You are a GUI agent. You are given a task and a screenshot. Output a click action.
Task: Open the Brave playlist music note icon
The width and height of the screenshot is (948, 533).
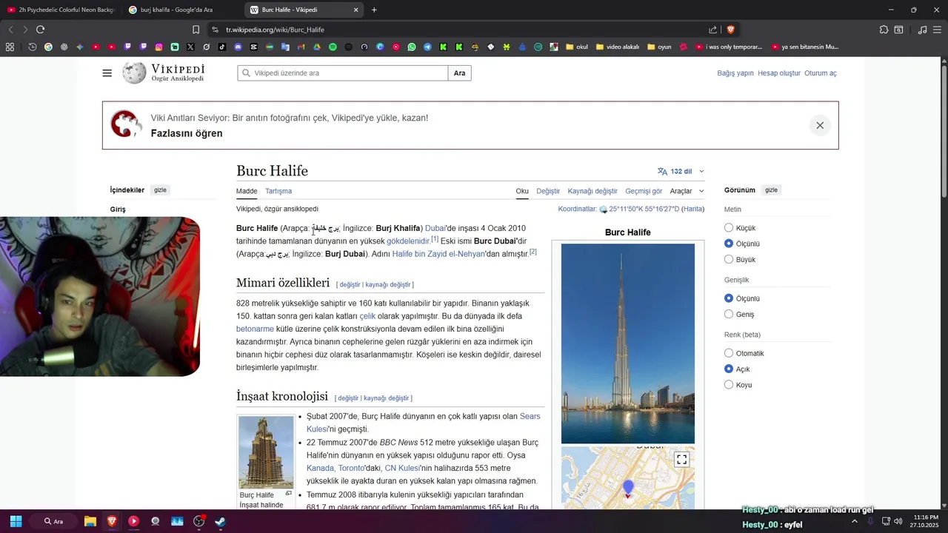(922, 30)
